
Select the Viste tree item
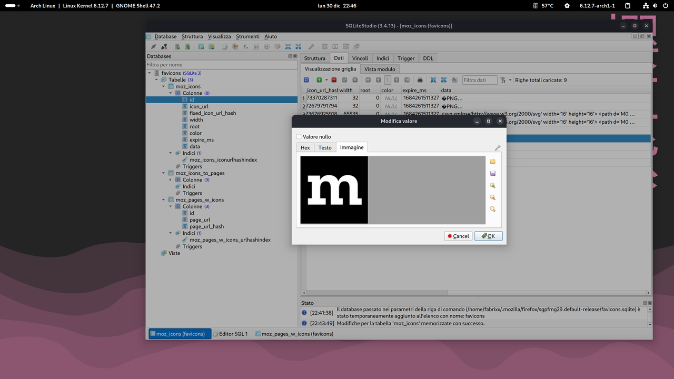click(174, 253)
